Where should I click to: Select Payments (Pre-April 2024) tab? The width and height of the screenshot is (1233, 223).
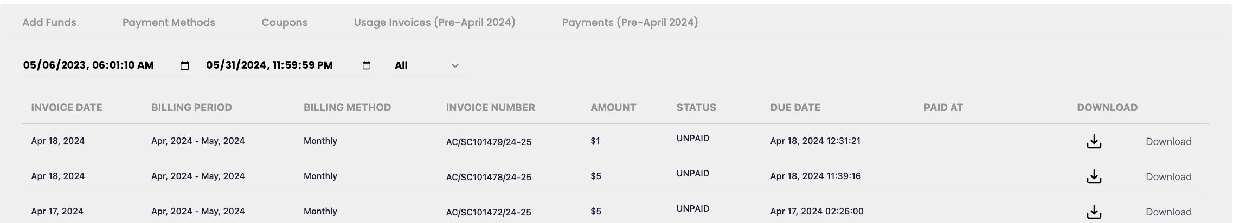pyautogui.click(x=630, y=23)
